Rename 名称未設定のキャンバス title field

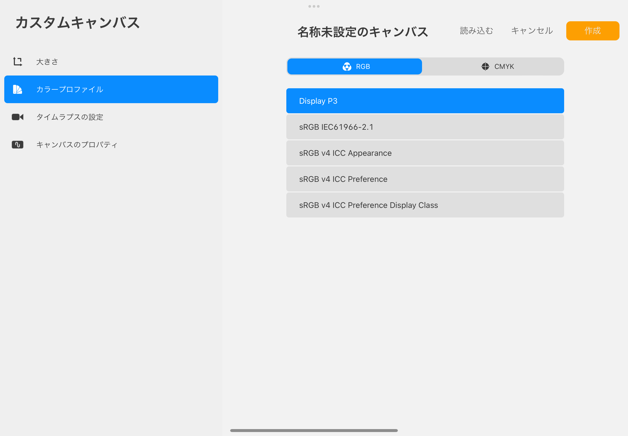362,32
